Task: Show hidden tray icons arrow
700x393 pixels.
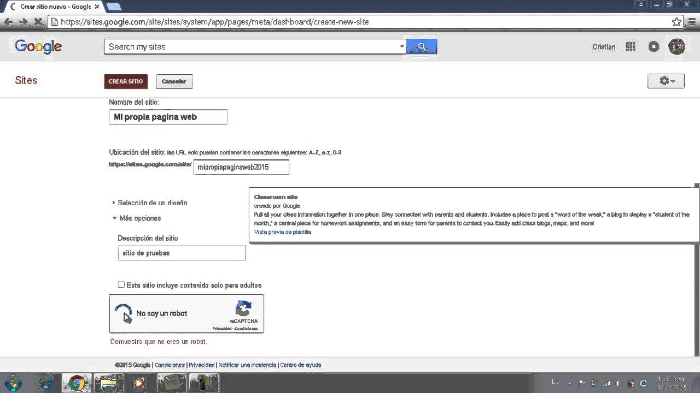Action: 570,383
